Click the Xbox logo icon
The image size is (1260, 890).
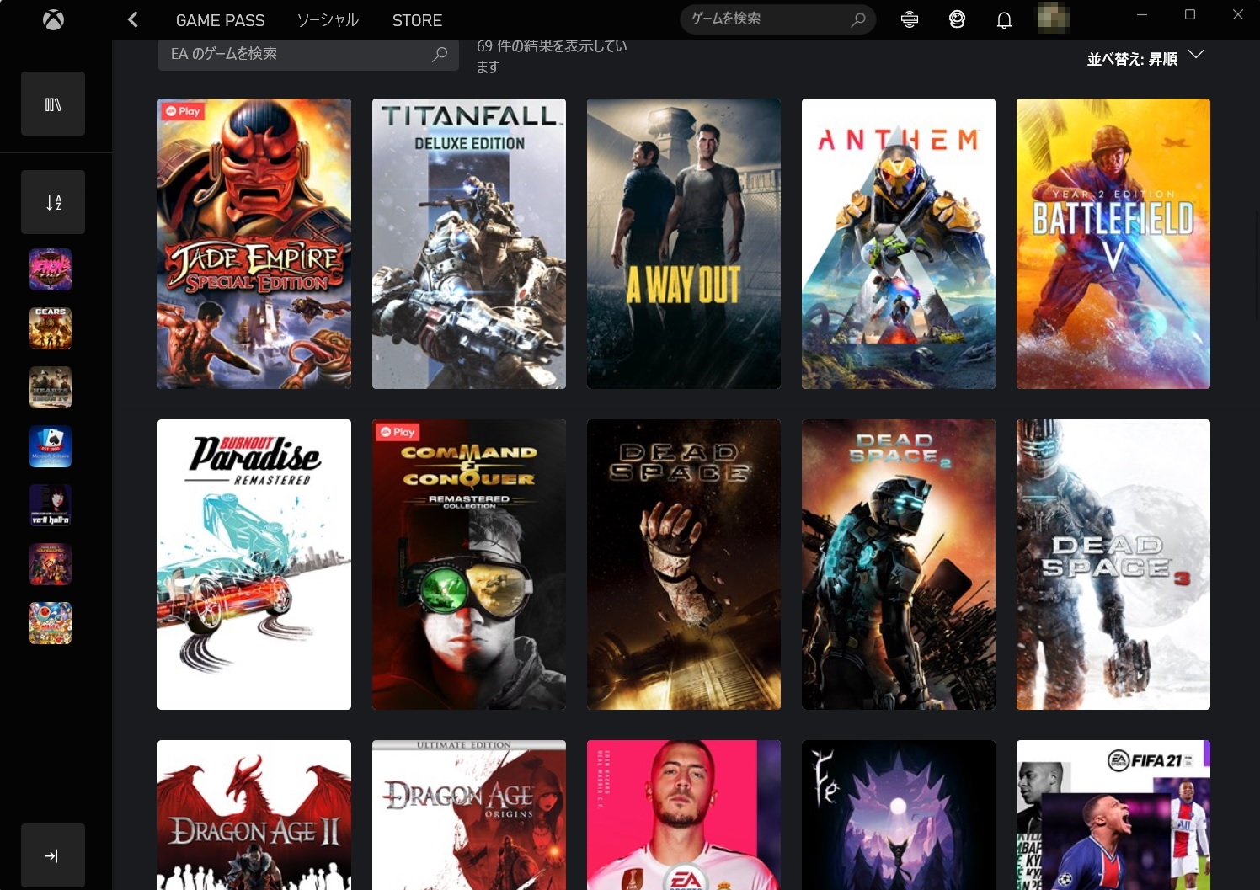click(53, 19)
